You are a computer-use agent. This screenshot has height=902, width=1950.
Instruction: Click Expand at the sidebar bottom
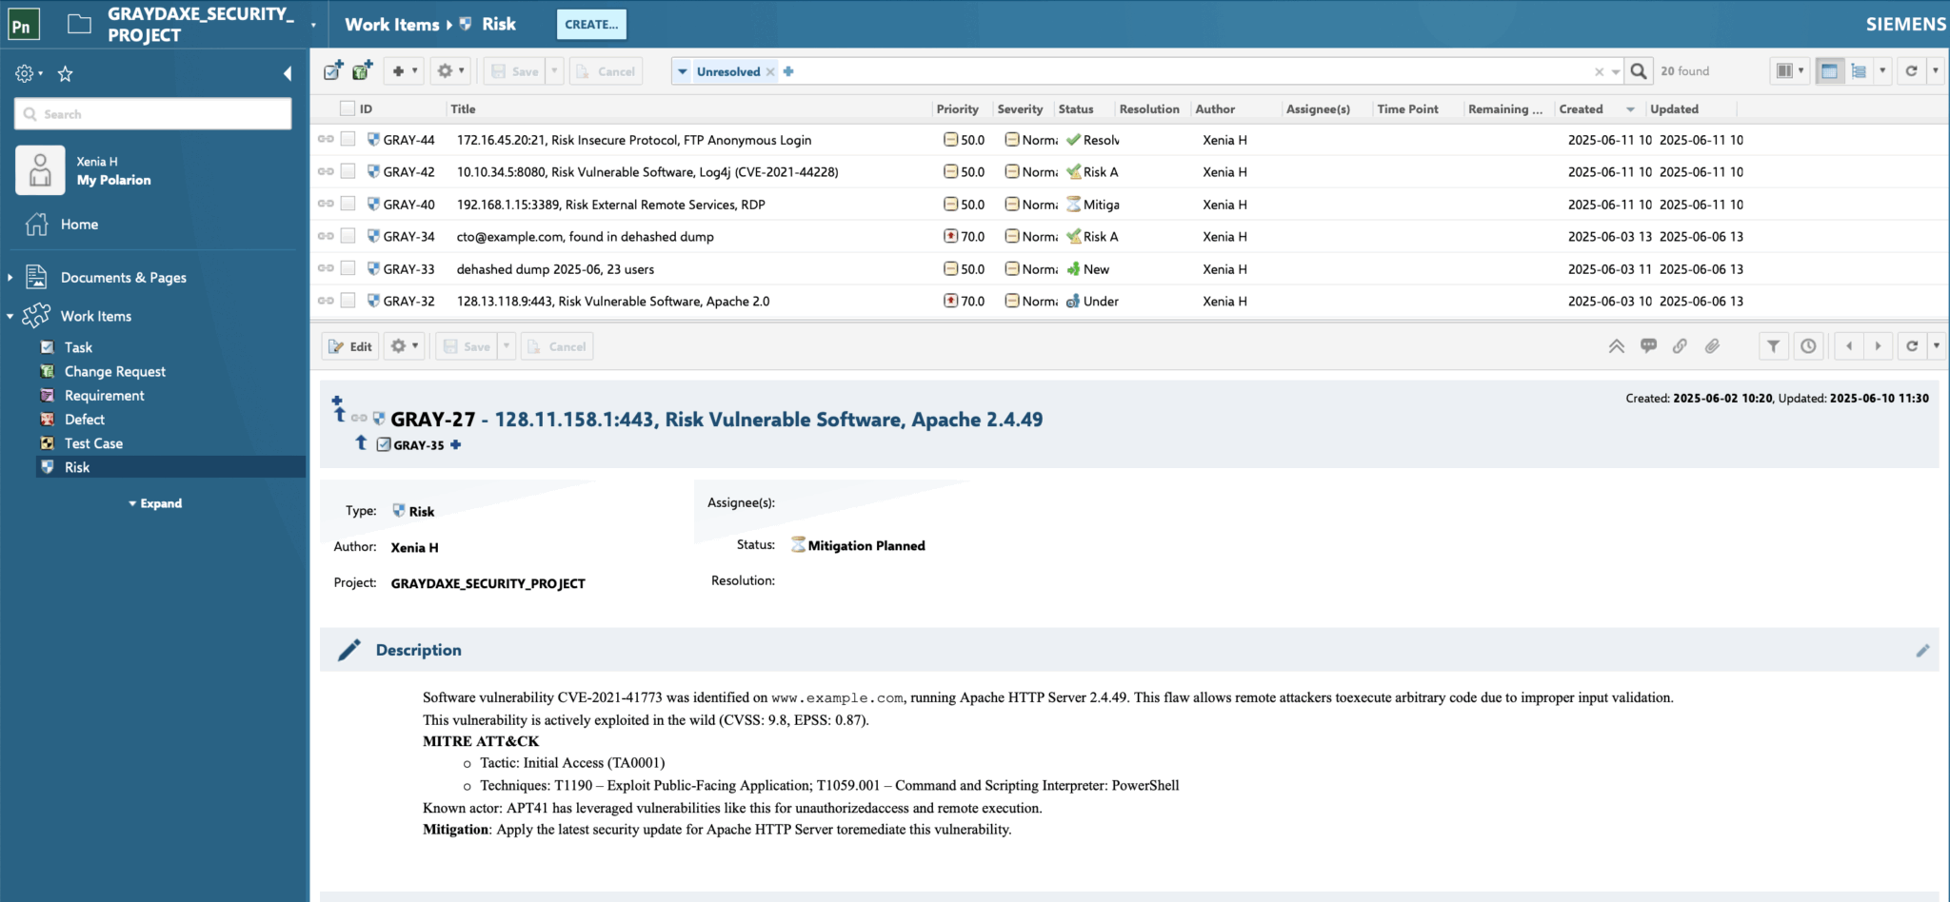[155, 503]
